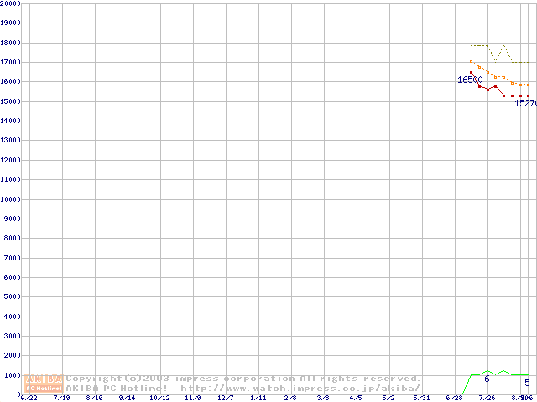Open the watch.impress.co.jp/akiba URL text

pyautogui.click(x=300, y=388)
